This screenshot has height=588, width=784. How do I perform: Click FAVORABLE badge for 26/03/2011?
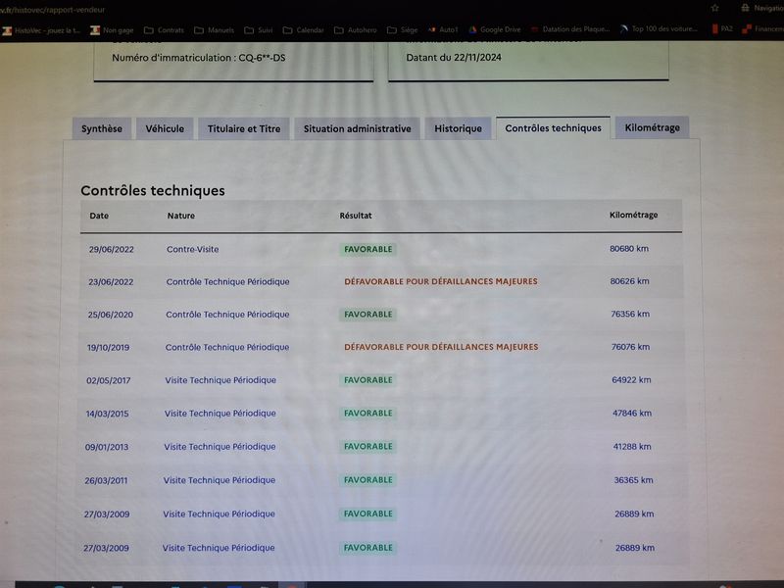coord(368,480)
